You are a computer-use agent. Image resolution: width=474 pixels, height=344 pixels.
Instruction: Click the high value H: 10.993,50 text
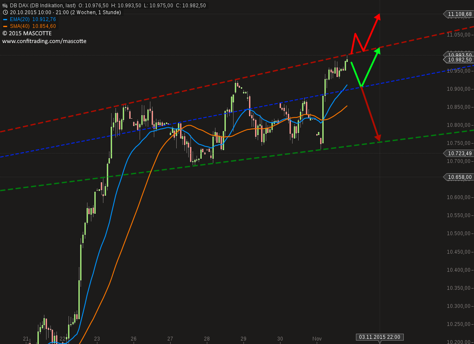126,6
